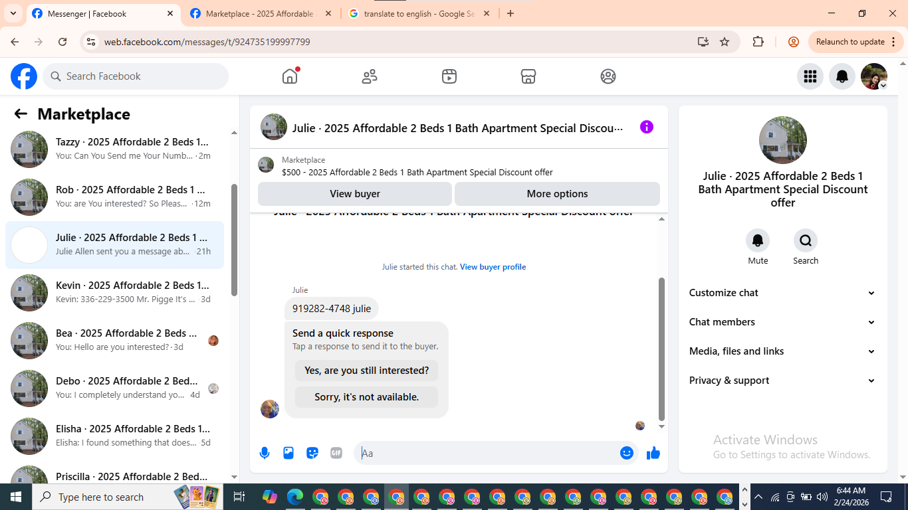This screenshot has height=510, width=908.
Task: Expand the Customize chat section
Action: click(x=783, y=293)
